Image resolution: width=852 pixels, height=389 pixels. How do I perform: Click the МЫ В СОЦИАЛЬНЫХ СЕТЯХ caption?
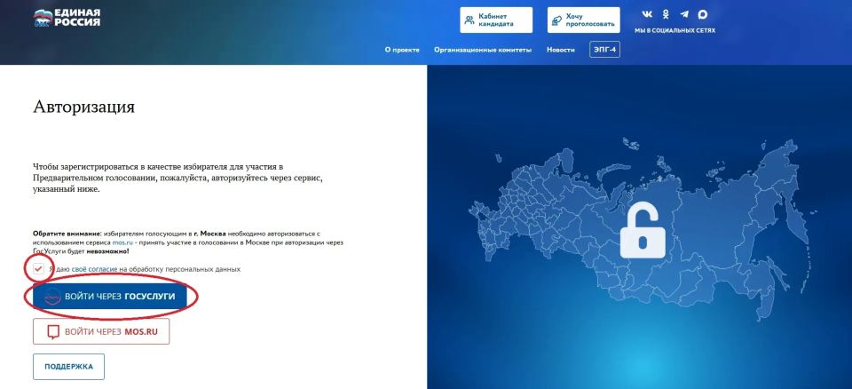(x=674, y=30)
